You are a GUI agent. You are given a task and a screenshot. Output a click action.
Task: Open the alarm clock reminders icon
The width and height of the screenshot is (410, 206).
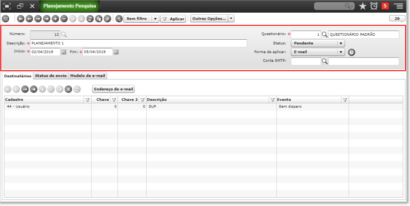coord(374,6)
